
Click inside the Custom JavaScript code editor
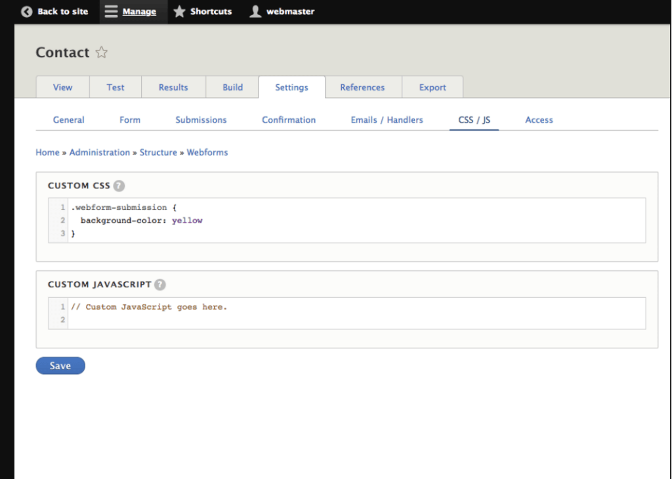328,313
